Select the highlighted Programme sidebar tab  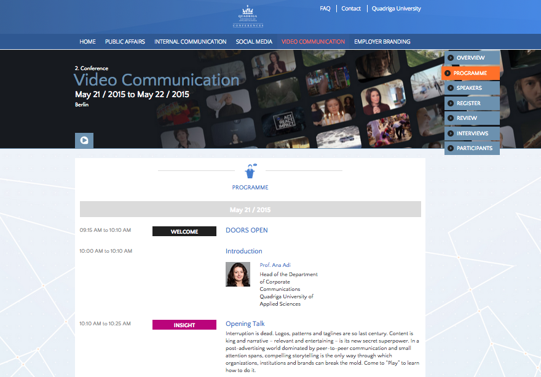click(470, 73)
